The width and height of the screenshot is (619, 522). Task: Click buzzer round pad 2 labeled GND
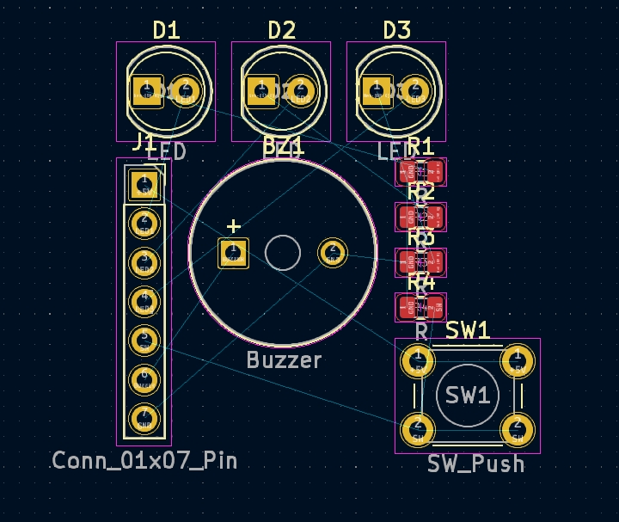[333, 253]
